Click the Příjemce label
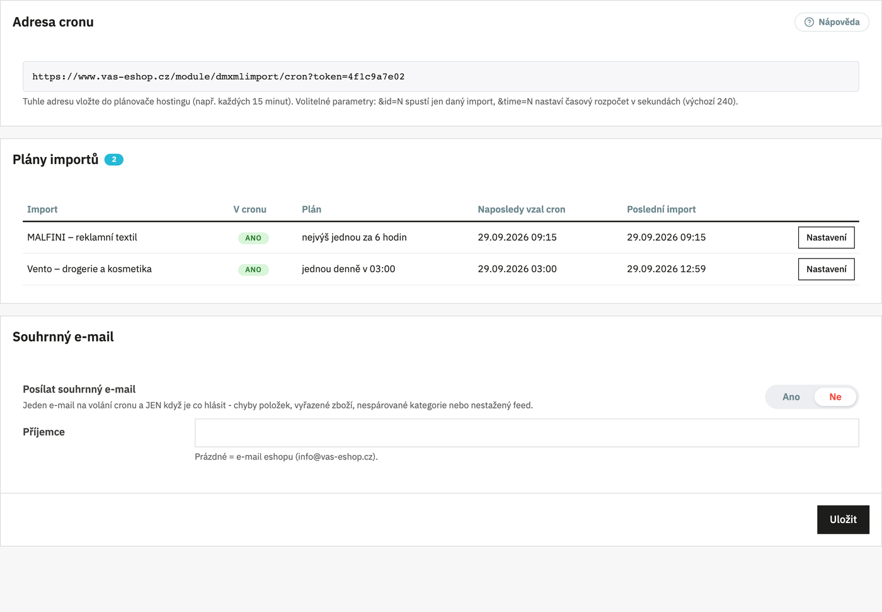882x612 pixels. [43, 432]
